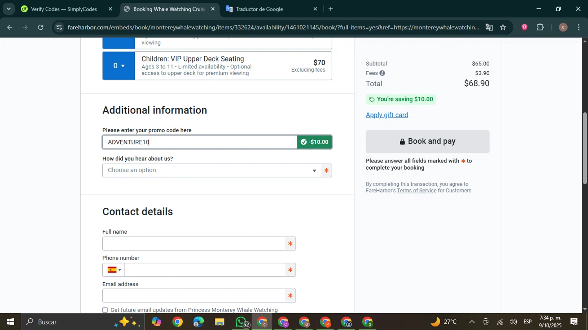588x330 pixels.
Task: Click the Phone number input field
Action: pyautogui.click(x=205, y=270)
